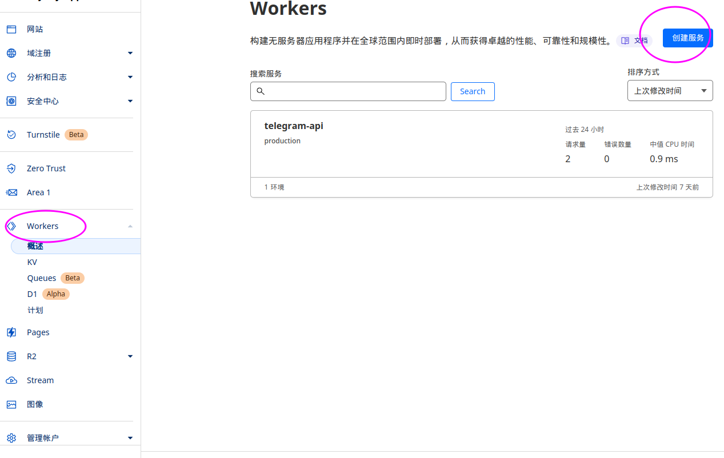Click the Zero Trust icon

pos(11,168)
